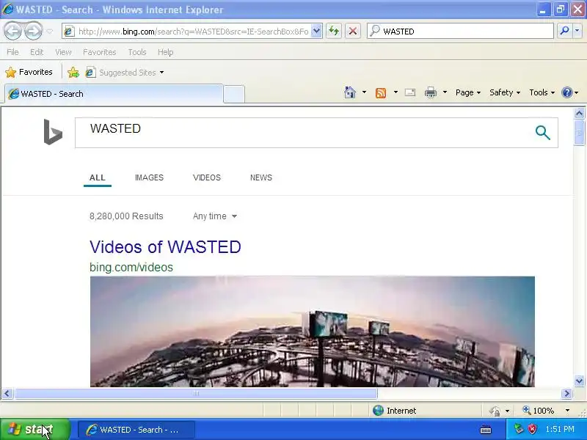The height and width of the screenshot is (440, 587).
Task: Stop loading with the red X icon
Action: (x=353, y=32)
